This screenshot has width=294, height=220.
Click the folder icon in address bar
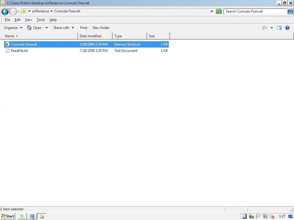pyautogui.click(x=24, y=11)
